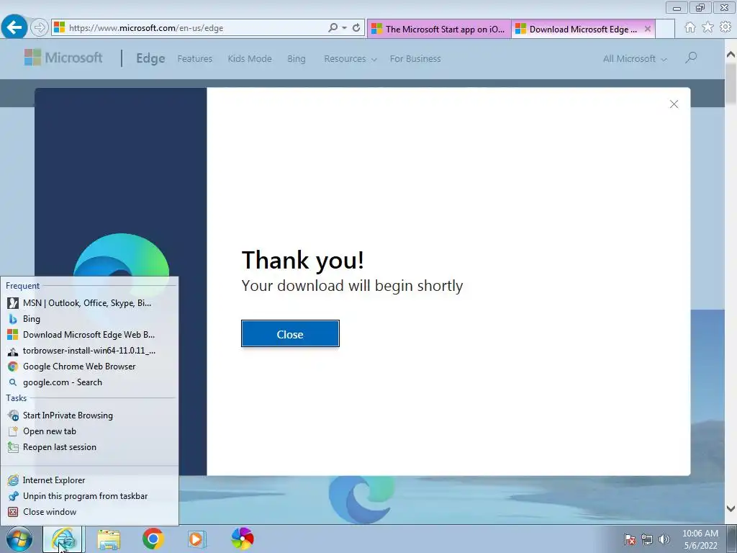Launch Internet Explorer from jump list
Viewport: 737px width, 553px height.
[x=89, y=480]
